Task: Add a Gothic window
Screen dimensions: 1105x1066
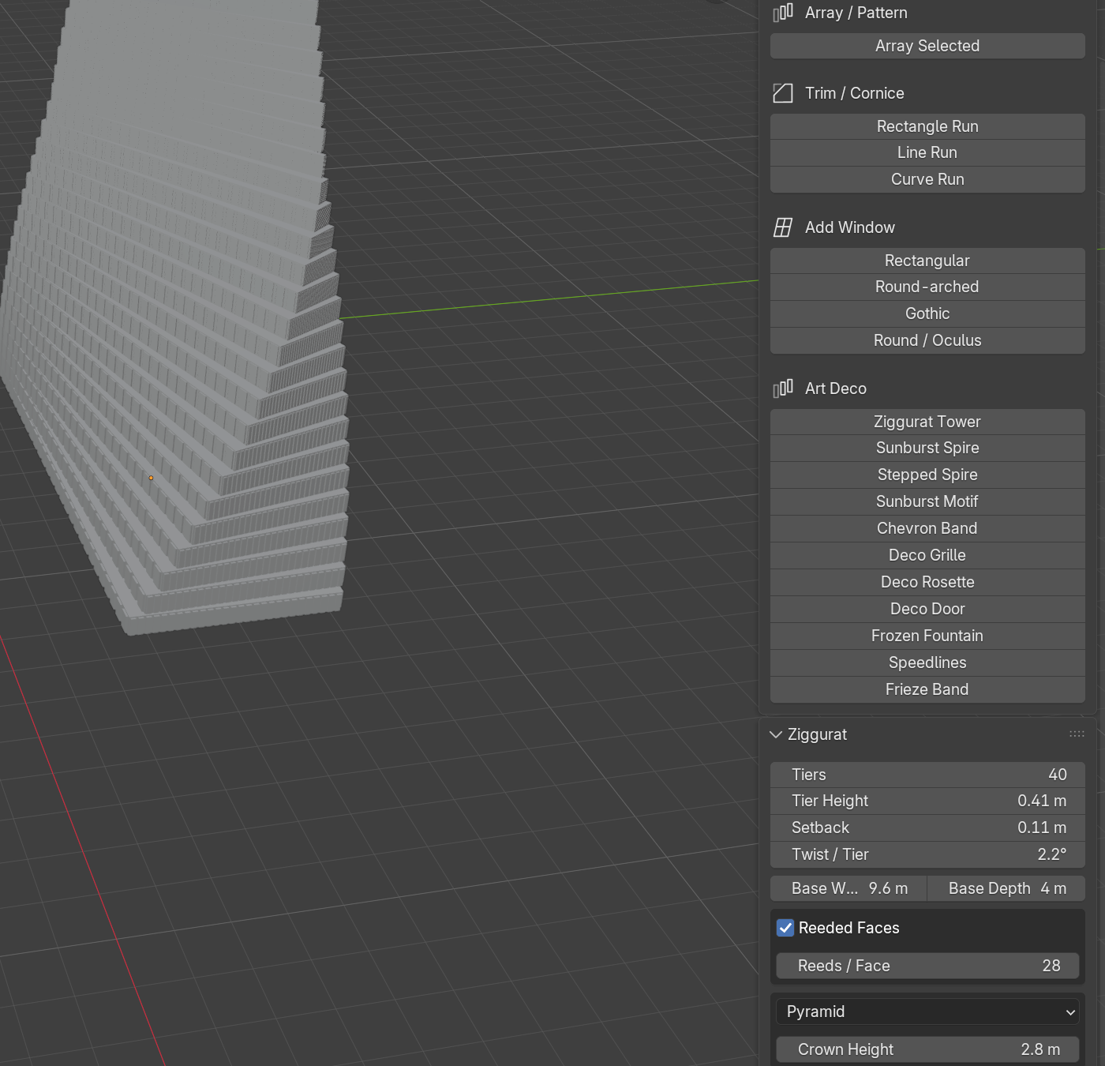Action: click(927, 313)
